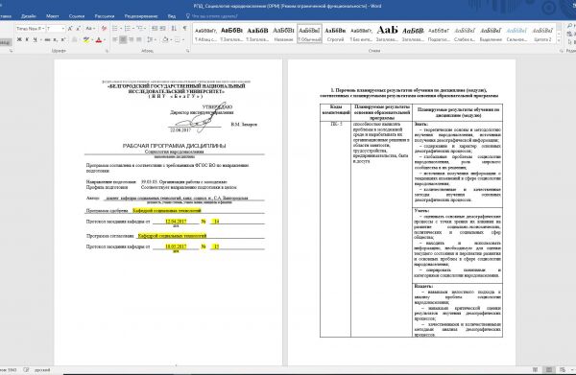576x375 pixels.
Task: Apply the Выделение style
Action: 491,34
